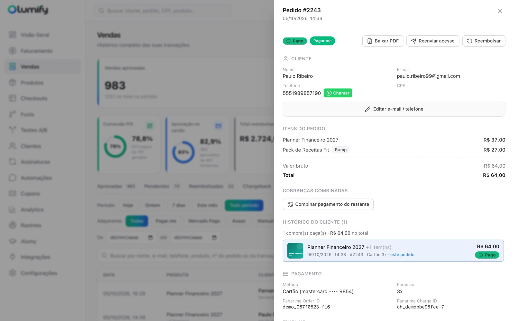Click the Configurações gear icon
The height and width of the screenshot is (321, 514).
pyautogui.click(x=12, y=273)
